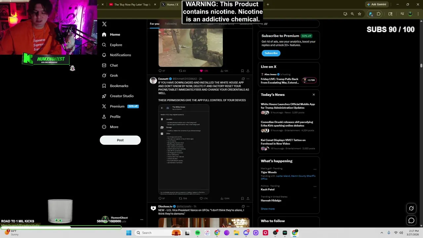
Task: Click the taskbar Search box
Action: coord(158,233)
